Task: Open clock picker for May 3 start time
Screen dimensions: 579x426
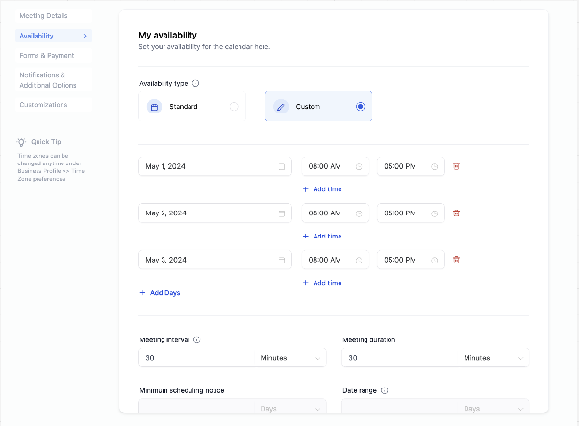Action: click(x=359, y=261)
